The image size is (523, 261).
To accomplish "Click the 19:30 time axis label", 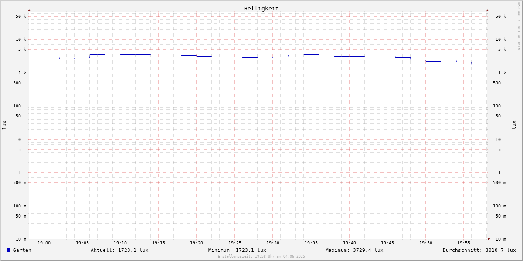I will (x=273, y=243).
